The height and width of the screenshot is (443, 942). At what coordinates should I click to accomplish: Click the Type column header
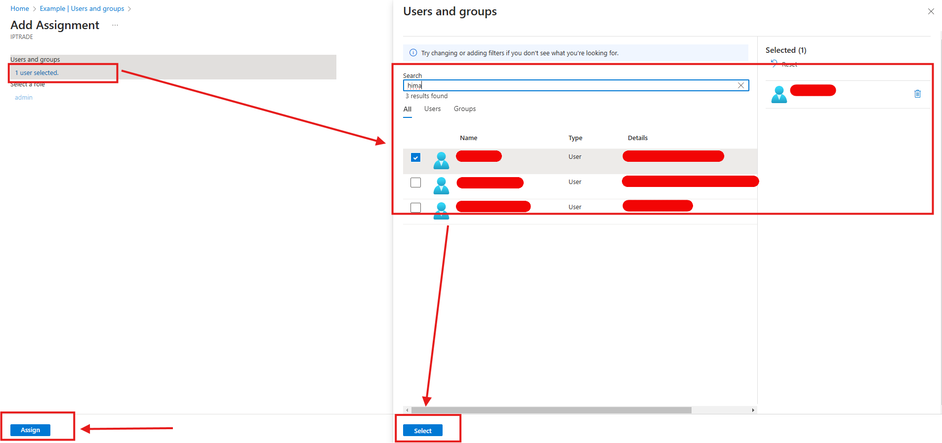click(x=575, y=138)
